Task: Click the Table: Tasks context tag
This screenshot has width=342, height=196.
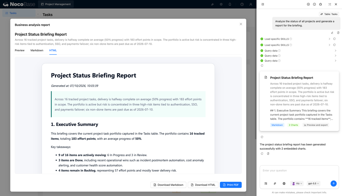Action: (x=329, y=14)
